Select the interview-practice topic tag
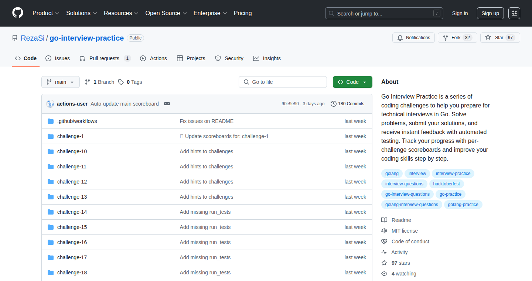 [x=453, y=174]
